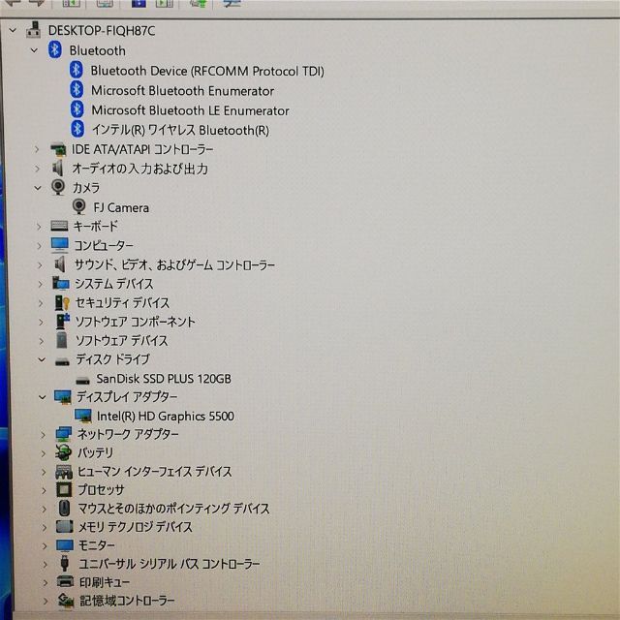Expand the 記憶域コントローラー category
Image resolution: width=620 pixels, height=620 pixels.
point(46,601)
